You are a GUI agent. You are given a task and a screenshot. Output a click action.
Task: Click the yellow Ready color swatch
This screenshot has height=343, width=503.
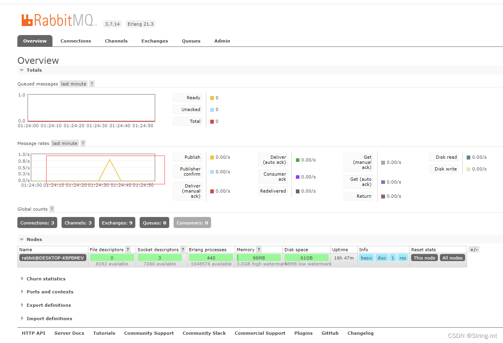212,98
